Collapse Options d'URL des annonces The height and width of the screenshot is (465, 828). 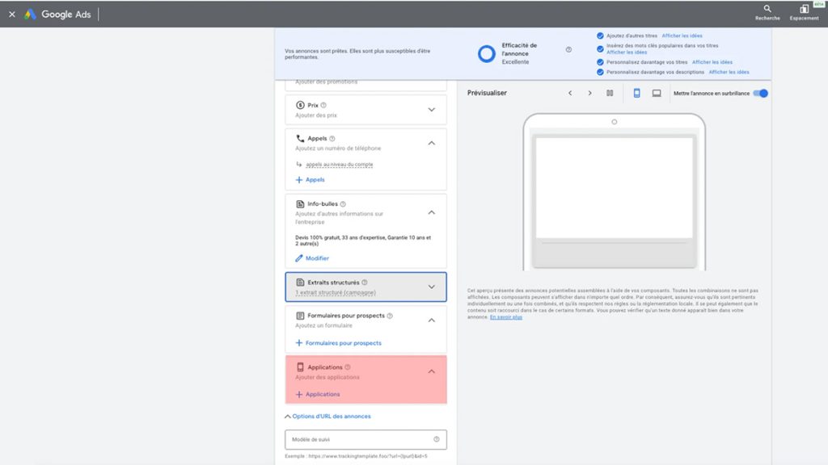(x=327, y=417)
